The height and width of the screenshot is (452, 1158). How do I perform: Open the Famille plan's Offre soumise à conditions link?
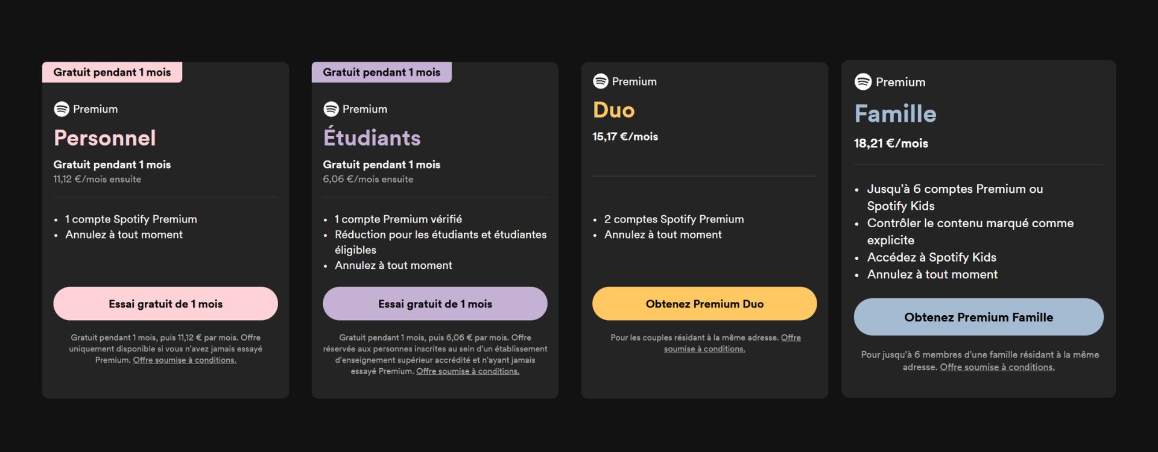click(997, 367)
